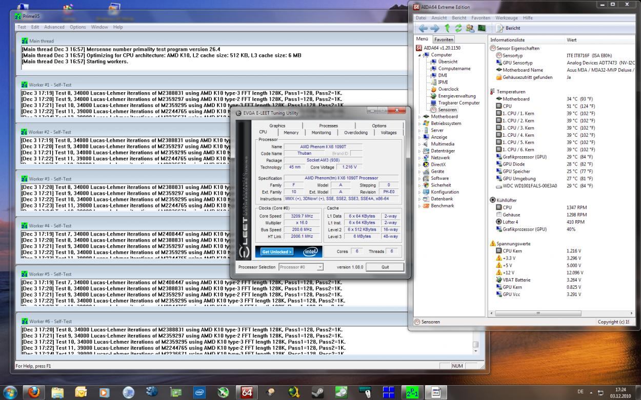Show hidden system tray icons
The image size is (641, 400).
(590, 392)
